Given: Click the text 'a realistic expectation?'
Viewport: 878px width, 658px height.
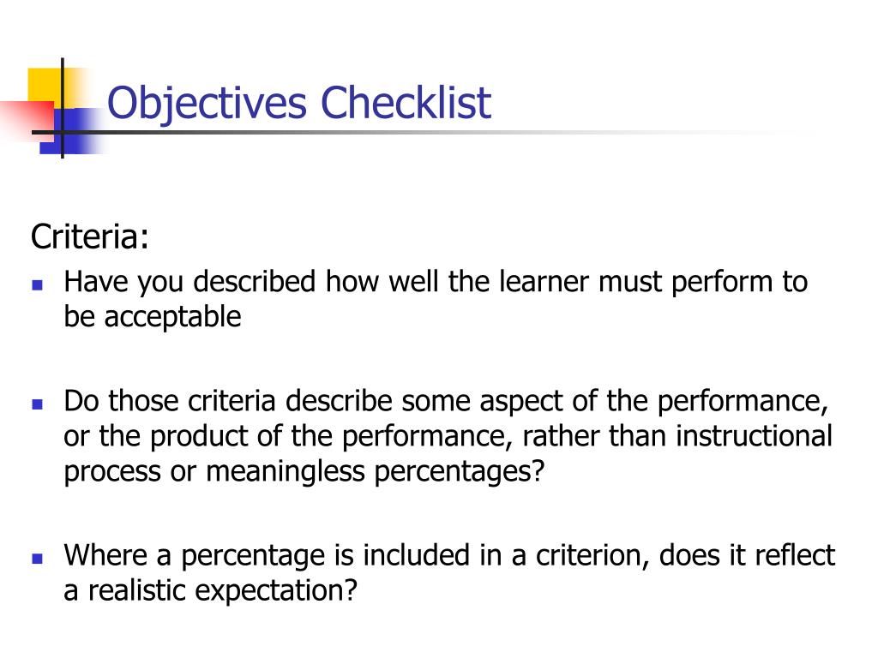Looking at the screenshot, I should coord(211,590).
